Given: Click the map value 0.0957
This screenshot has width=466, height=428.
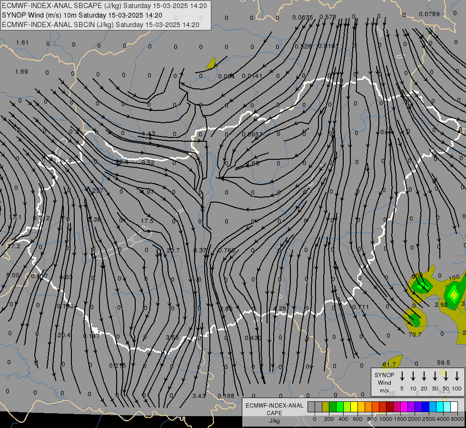Looking at the screenshot, I should pyautogui.click(x=252, y=135).
